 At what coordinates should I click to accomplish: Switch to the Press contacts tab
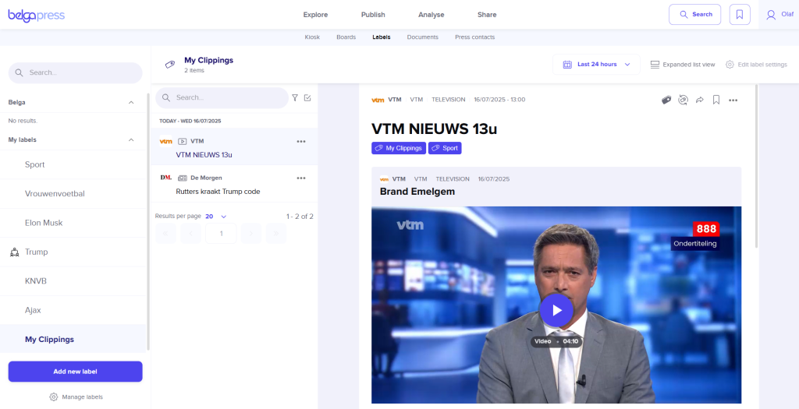click(x=475, y=37)
